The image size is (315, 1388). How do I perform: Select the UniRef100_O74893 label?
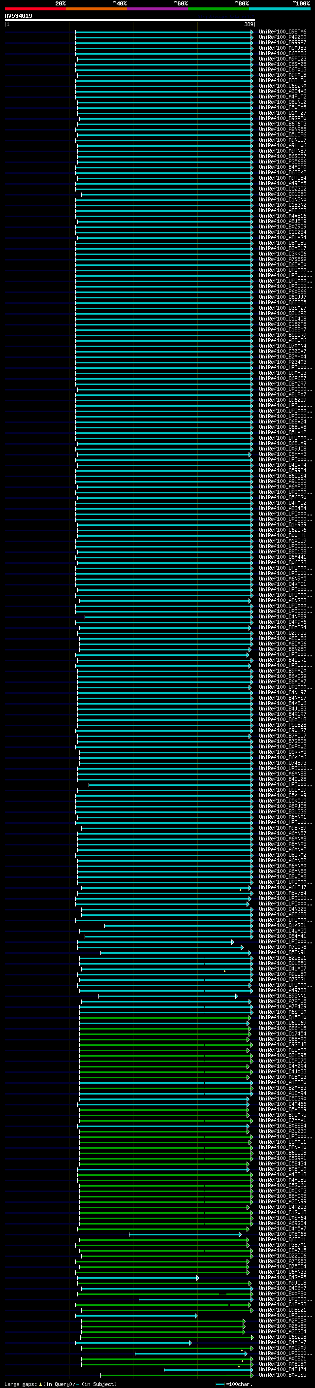pos(283,762)
